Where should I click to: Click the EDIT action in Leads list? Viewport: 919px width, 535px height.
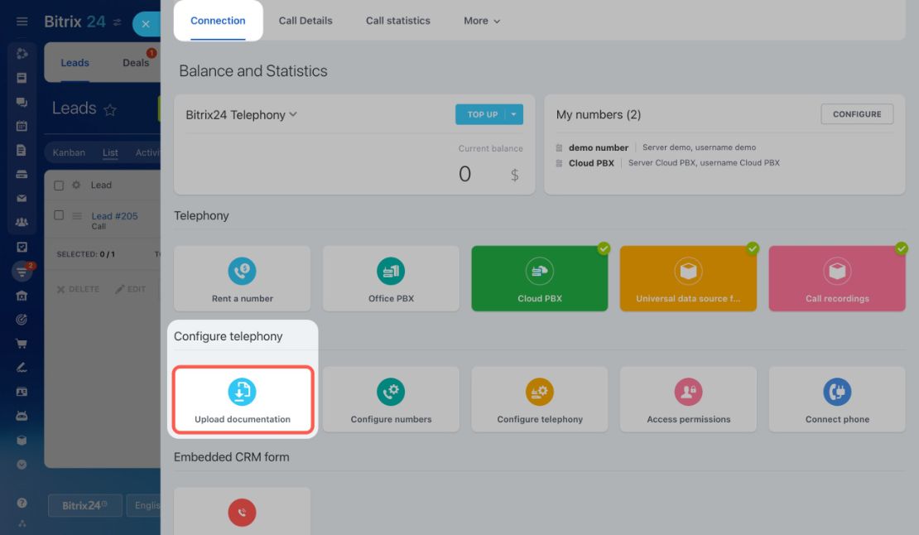pos(131,289)
